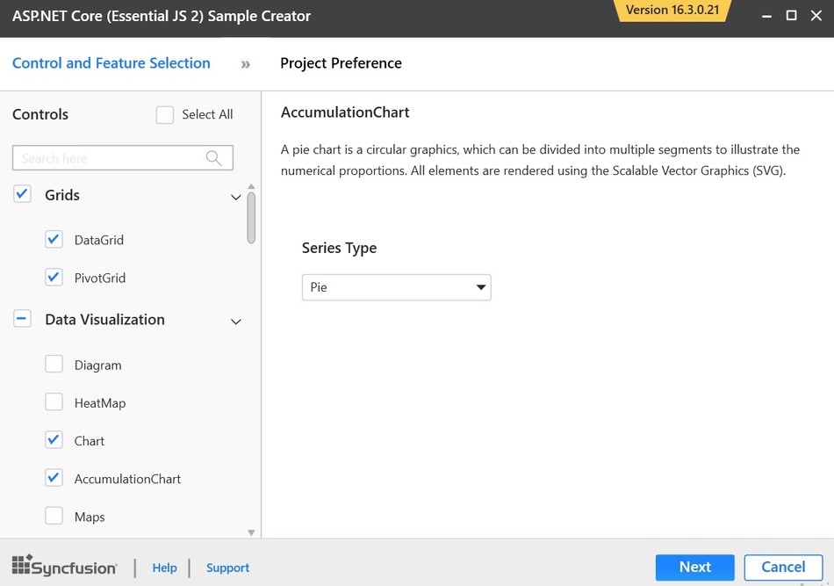Click the Series Type label
The width and height of the screenshot is (834, 586).
click(340, 248)
